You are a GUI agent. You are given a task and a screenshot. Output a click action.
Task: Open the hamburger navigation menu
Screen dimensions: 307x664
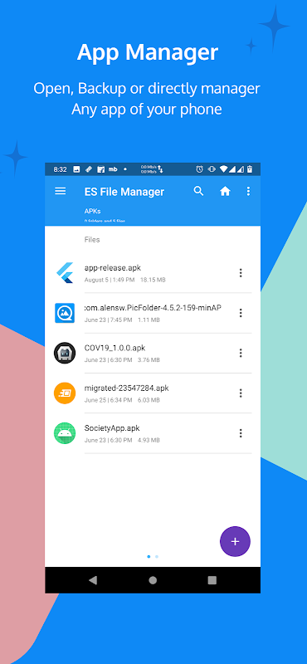tap(61, 191)
